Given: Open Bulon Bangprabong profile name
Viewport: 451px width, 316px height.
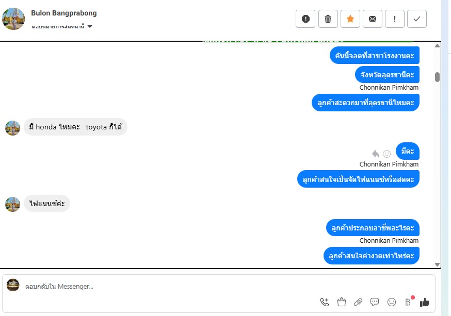Looking at the screenshot, I should click(64, 13).
